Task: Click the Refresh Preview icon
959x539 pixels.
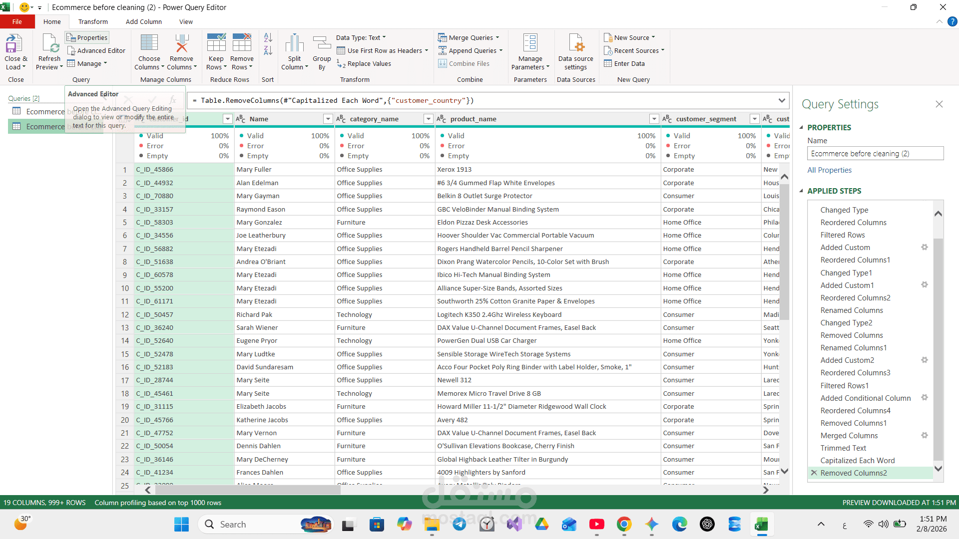Action: pos(50,44)
